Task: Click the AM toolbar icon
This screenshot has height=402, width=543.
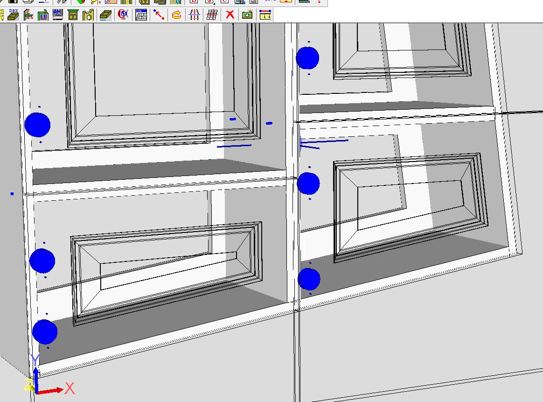Action: pyautogui.click(x=58, y=14)
